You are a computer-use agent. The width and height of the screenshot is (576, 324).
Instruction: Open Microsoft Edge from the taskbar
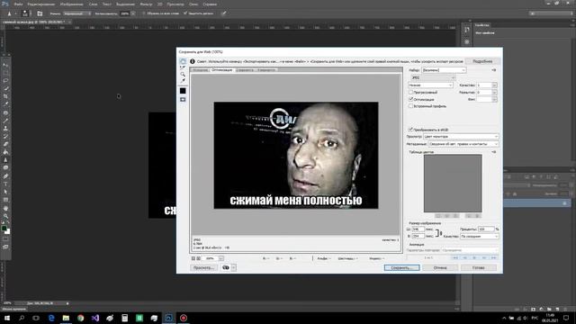51,318
